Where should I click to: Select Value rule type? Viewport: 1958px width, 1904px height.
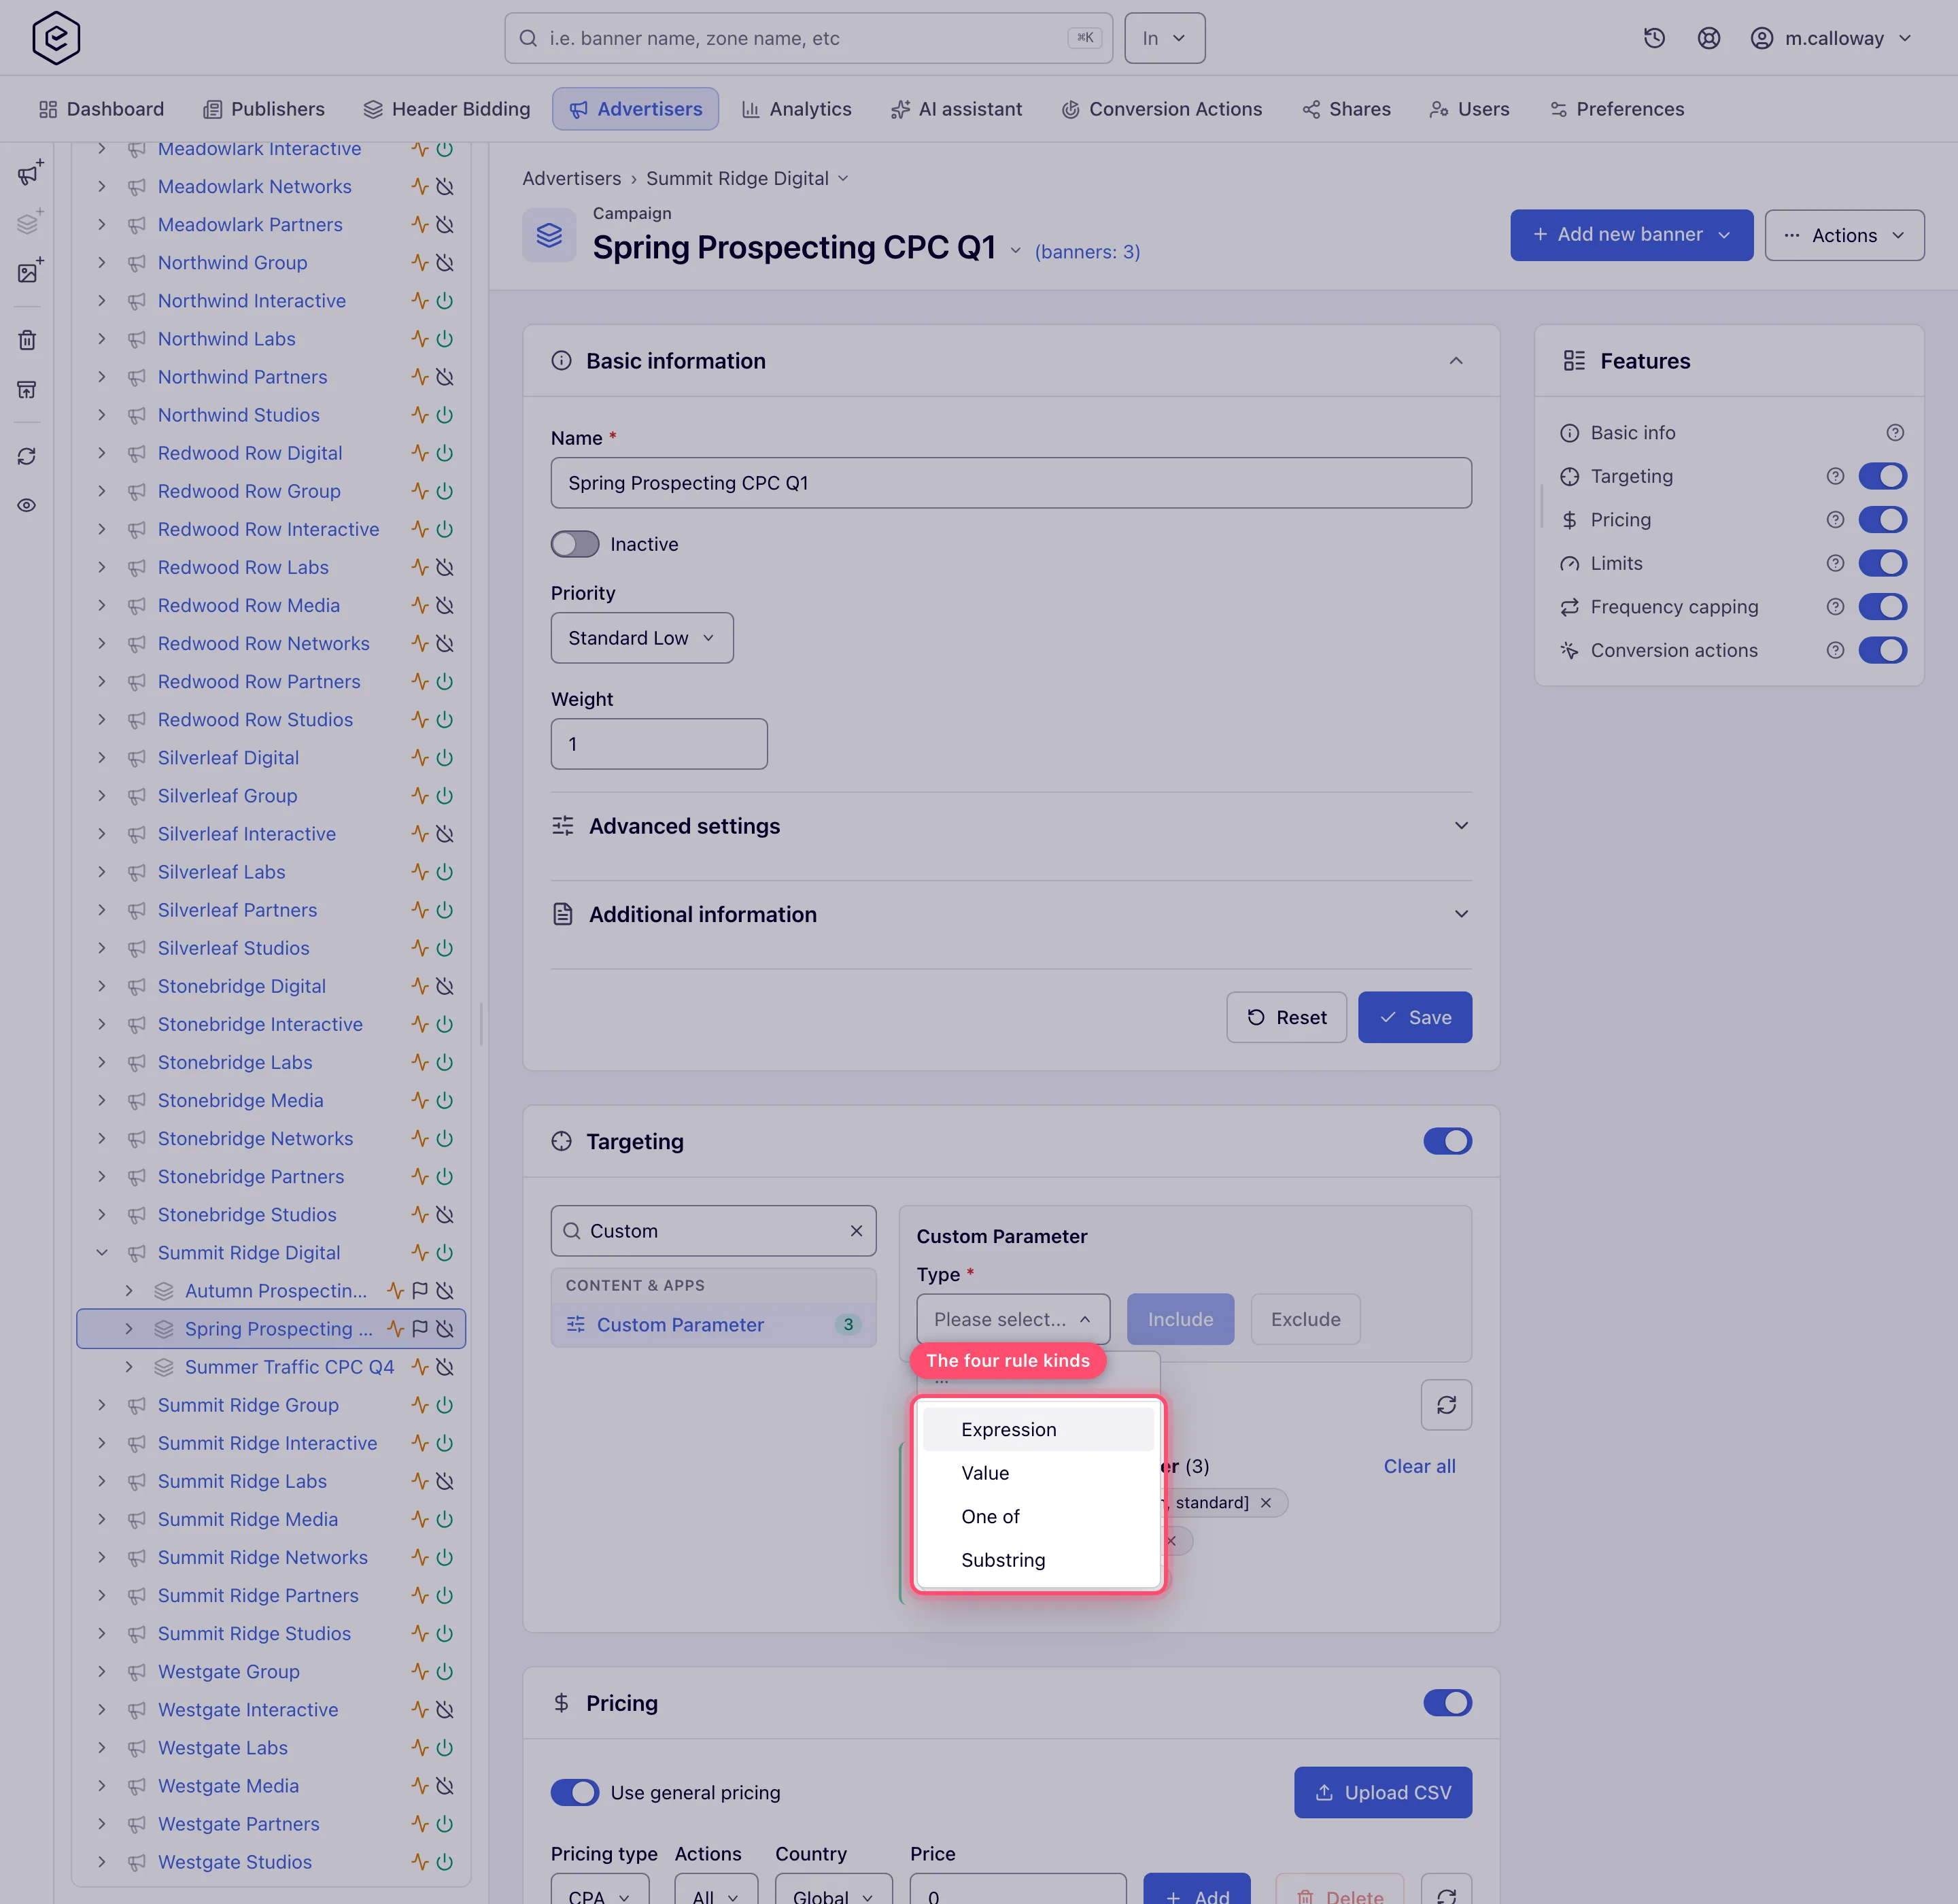pos(1038,1473)
